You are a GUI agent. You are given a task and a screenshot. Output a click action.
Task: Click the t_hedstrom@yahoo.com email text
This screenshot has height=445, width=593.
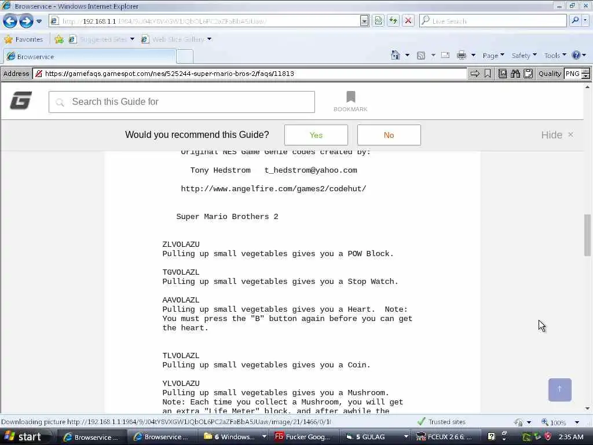click(310, 170)
